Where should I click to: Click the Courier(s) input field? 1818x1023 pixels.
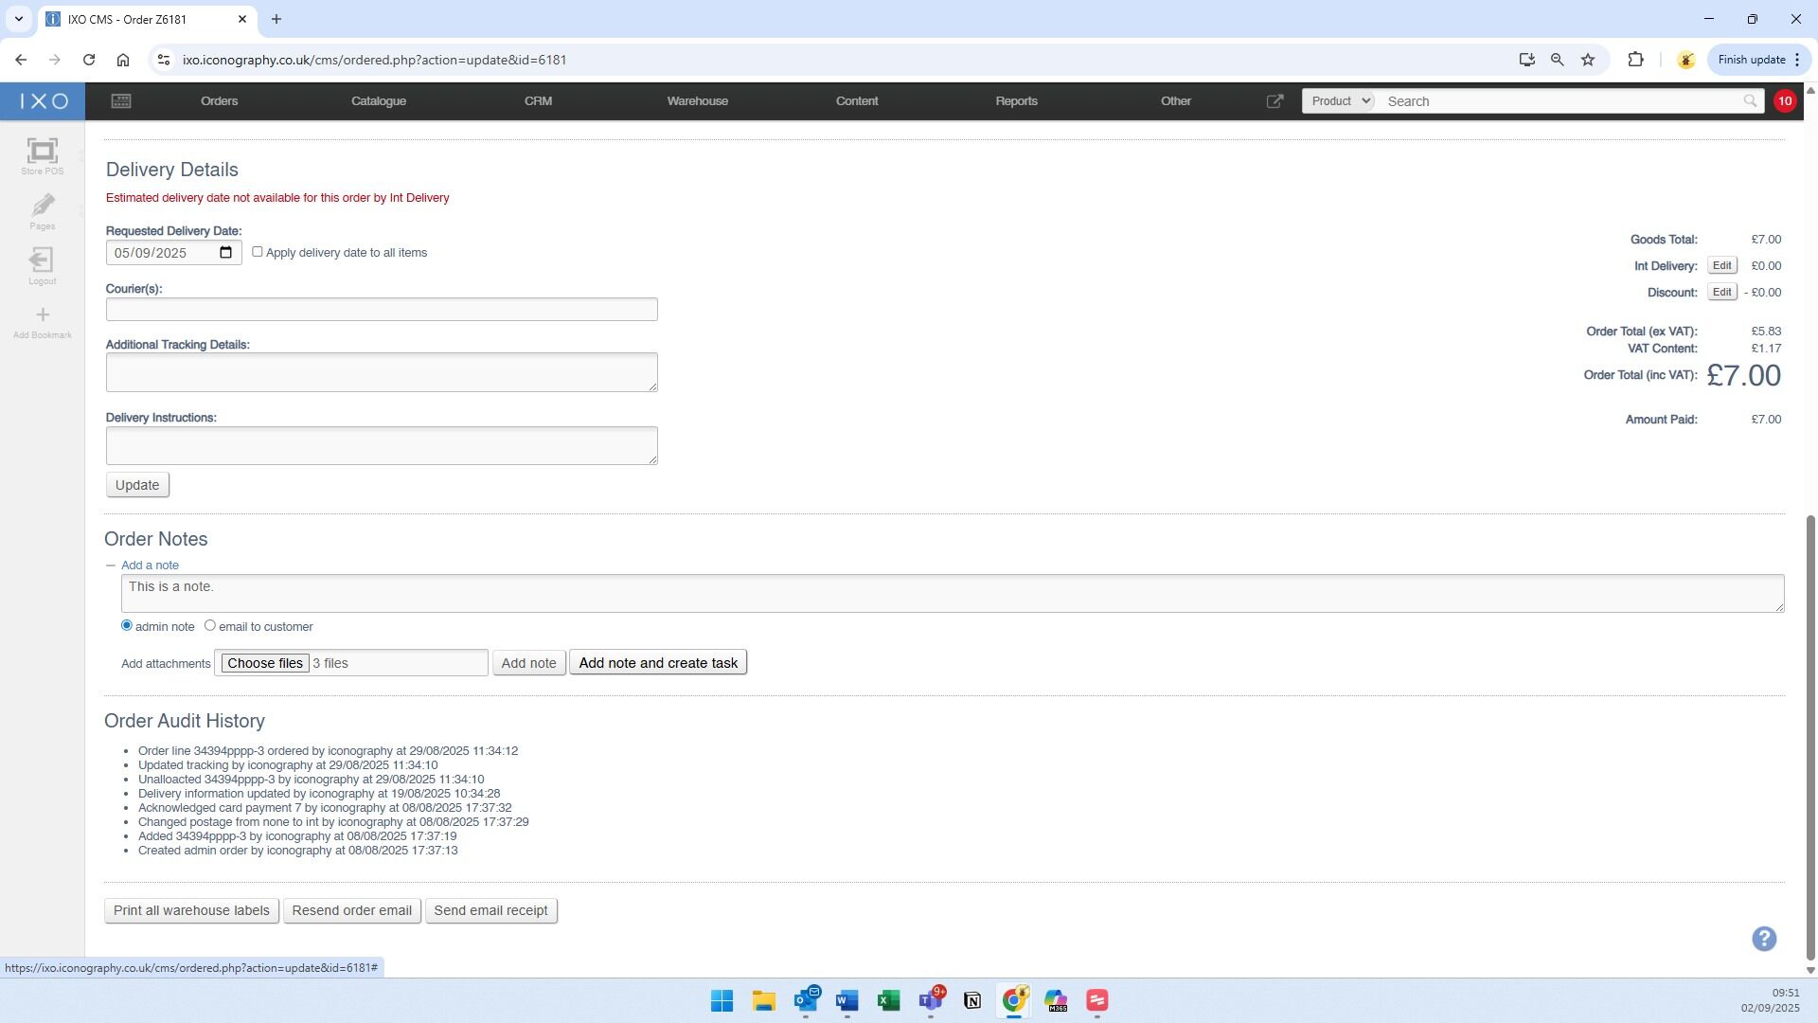click(382, 310)
